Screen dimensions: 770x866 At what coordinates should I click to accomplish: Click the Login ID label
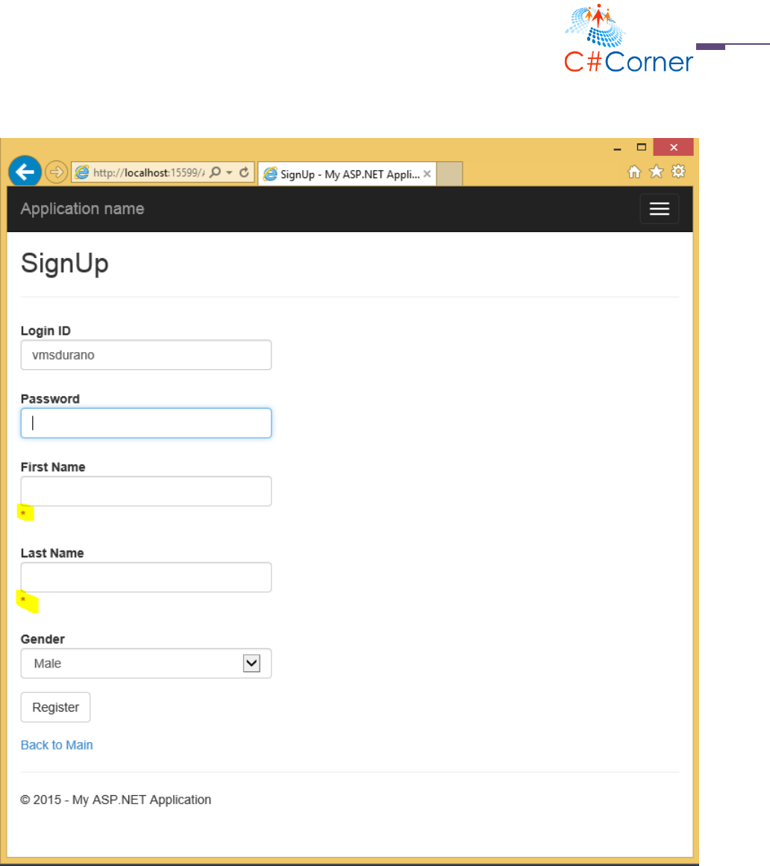[46, 331]
